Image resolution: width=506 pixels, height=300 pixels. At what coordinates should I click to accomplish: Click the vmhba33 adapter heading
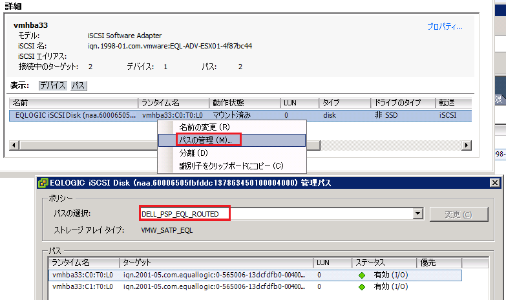pyautogui.click(x=30, y=25)
